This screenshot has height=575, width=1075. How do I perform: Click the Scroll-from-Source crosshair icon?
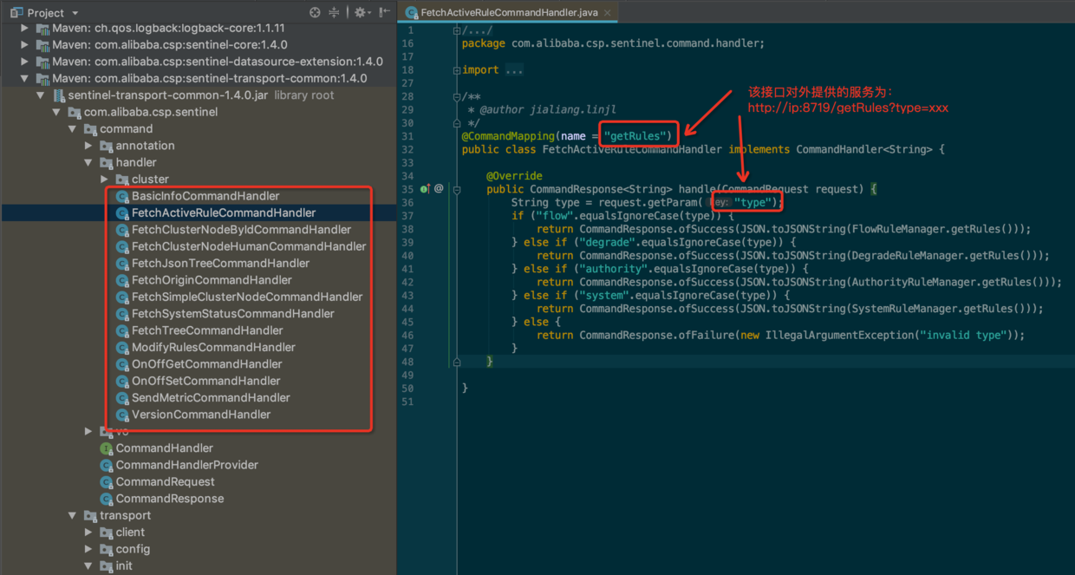[315, 12]
